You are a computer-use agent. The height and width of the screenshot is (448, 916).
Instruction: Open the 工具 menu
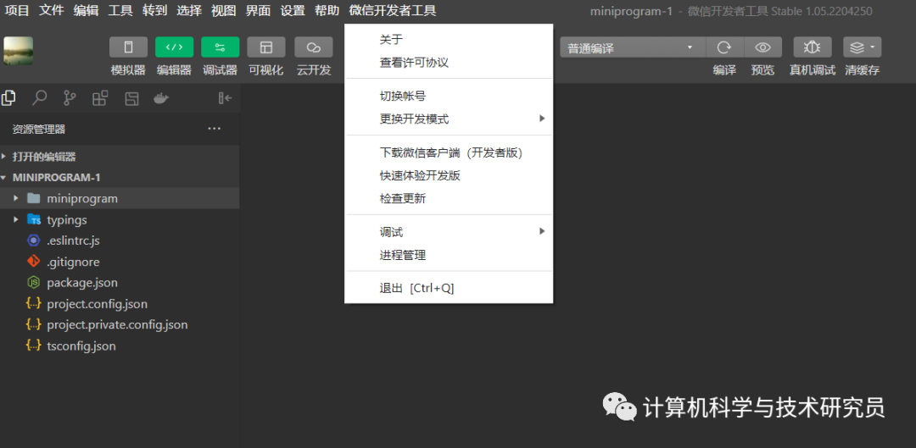coord(120,10)
